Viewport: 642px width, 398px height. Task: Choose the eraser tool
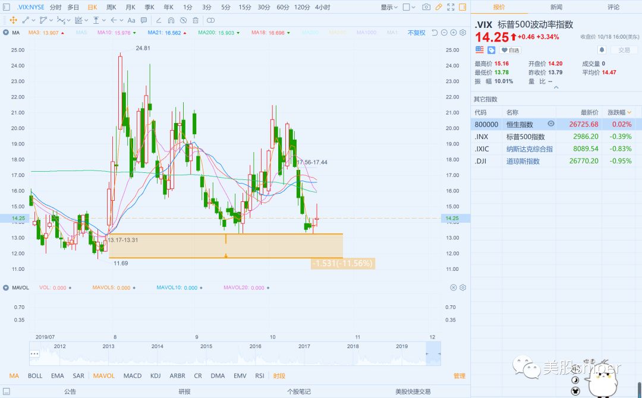pyautogui.click(x=159, y=20)
